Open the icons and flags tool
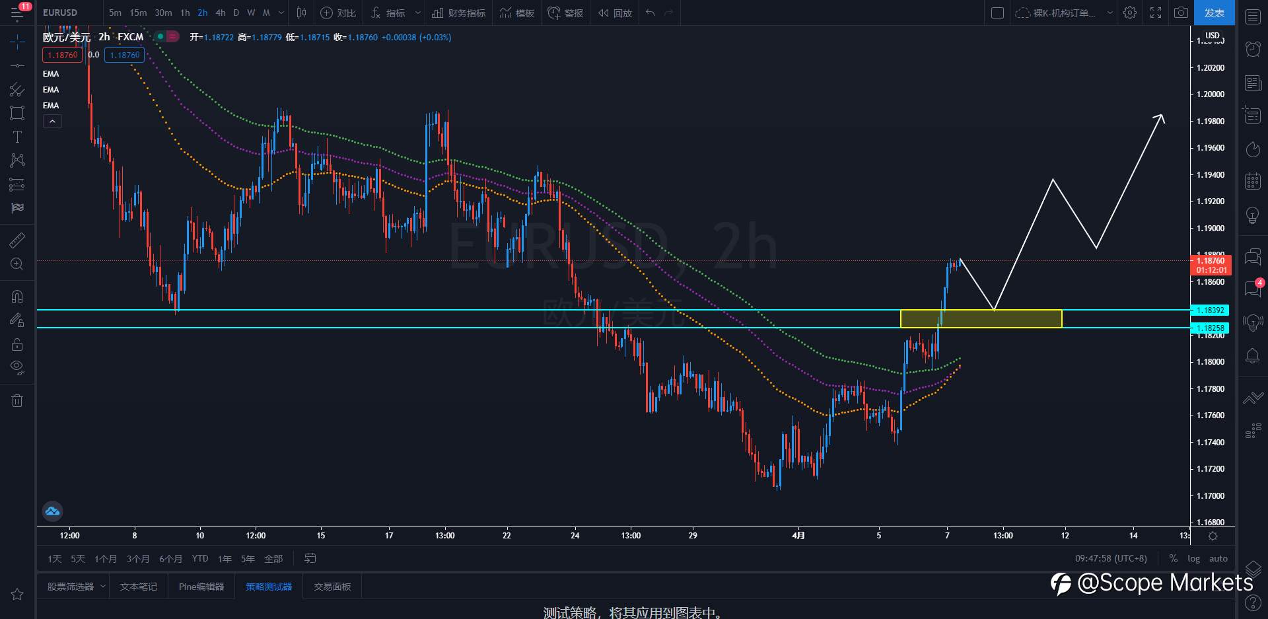Image resolution: width=1268 pixels, height=619 pixels. 17,208
